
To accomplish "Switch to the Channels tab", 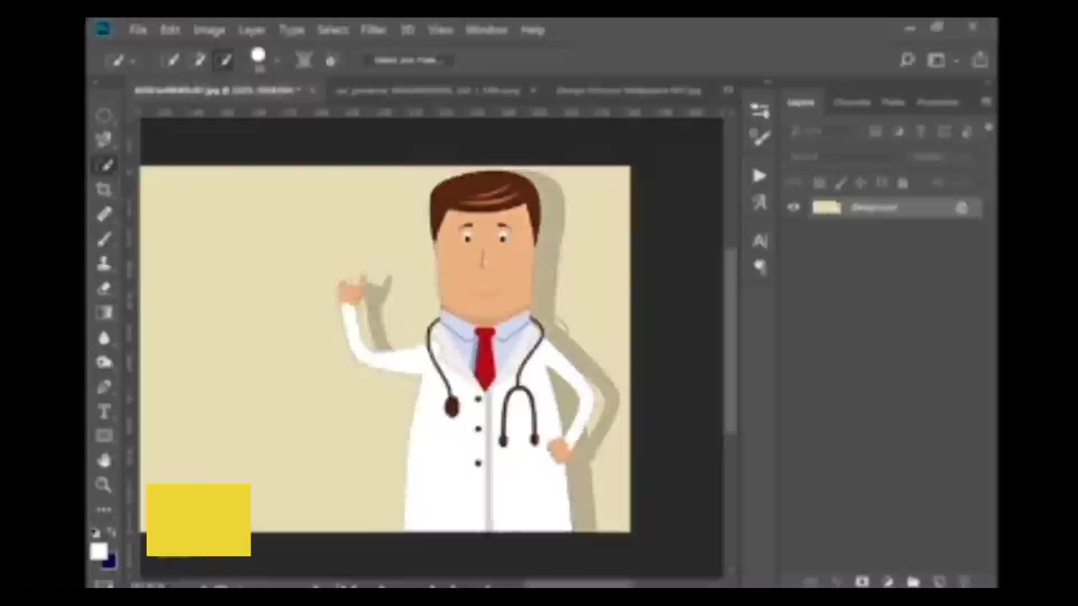I will (852, 102).
